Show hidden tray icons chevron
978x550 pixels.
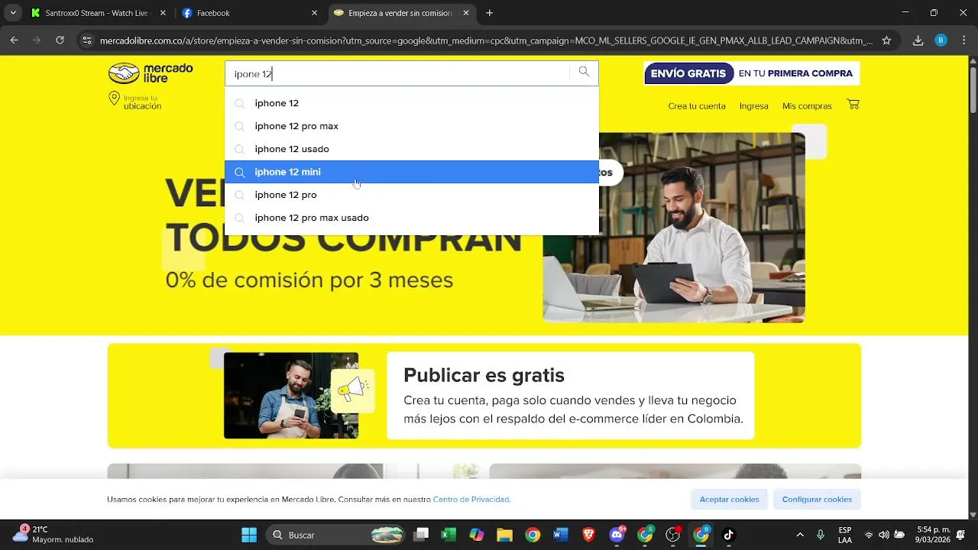(x=800, y=535)
